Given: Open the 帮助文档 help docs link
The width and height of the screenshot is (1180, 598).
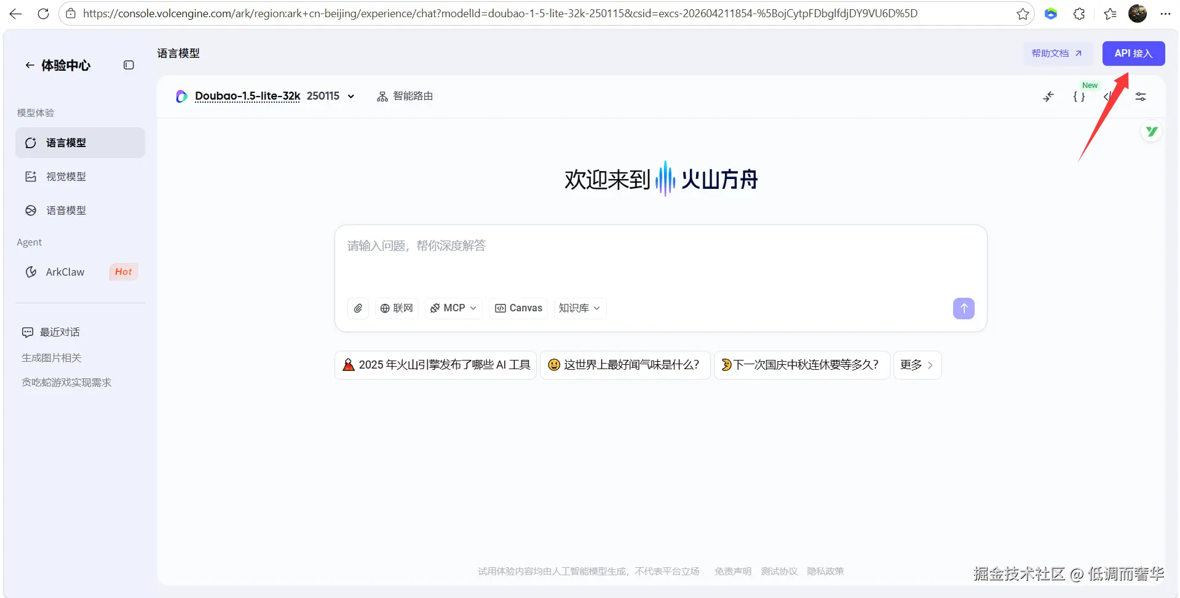Looking at the screenshot, I should pyautogui.click(x=1057, y=54).
